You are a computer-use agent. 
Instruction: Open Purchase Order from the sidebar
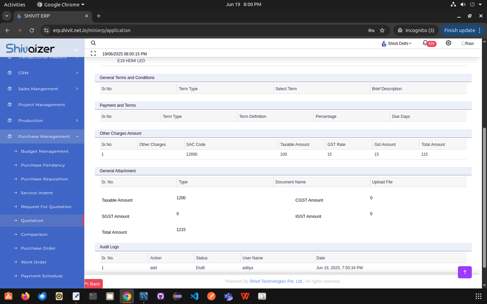38,248
